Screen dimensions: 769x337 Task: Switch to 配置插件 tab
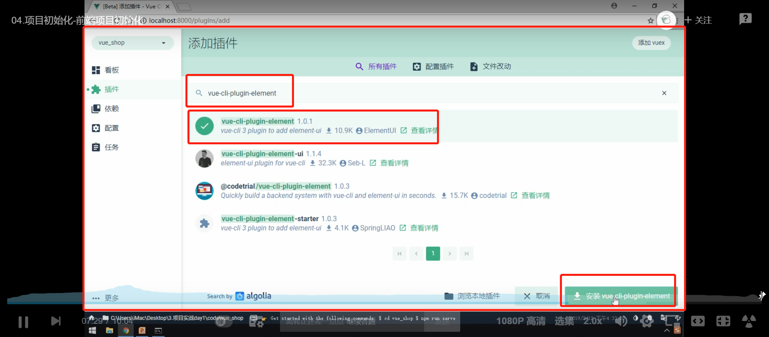pos(433,66)
